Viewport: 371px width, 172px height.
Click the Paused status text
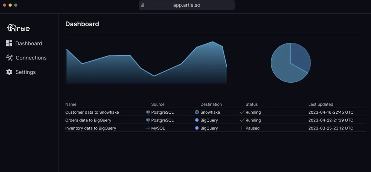click(252, 128)
